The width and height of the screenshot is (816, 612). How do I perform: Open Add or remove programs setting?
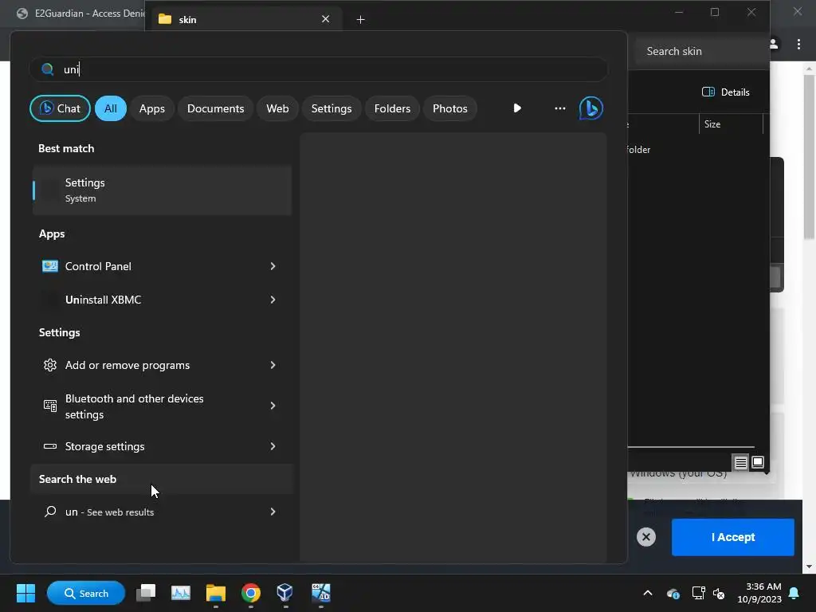point(162,365)
